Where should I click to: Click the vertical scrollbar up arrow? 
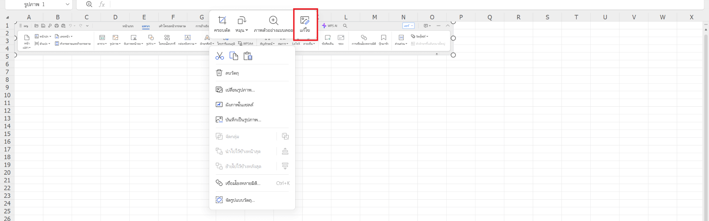click(x=706, y=30)
